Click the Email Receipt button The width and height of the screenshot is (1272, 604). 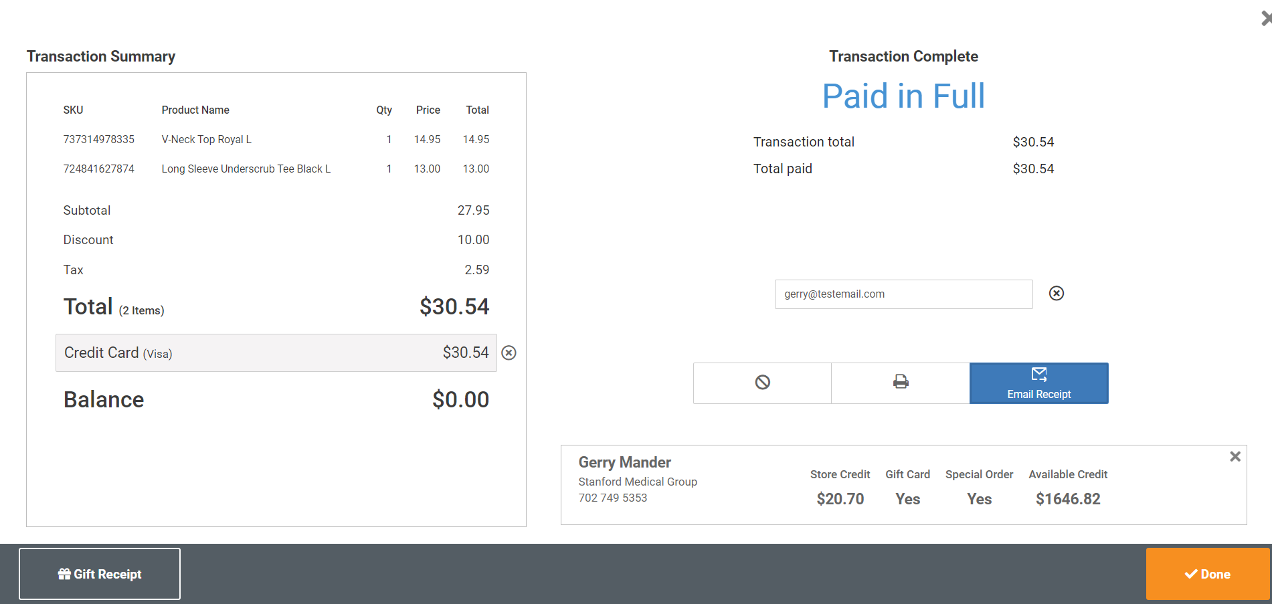(1038, 383)
